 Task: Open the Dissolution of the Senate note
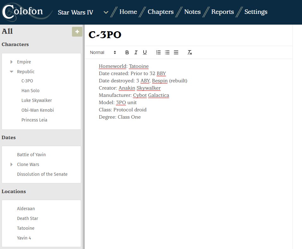tap(42, 174)
